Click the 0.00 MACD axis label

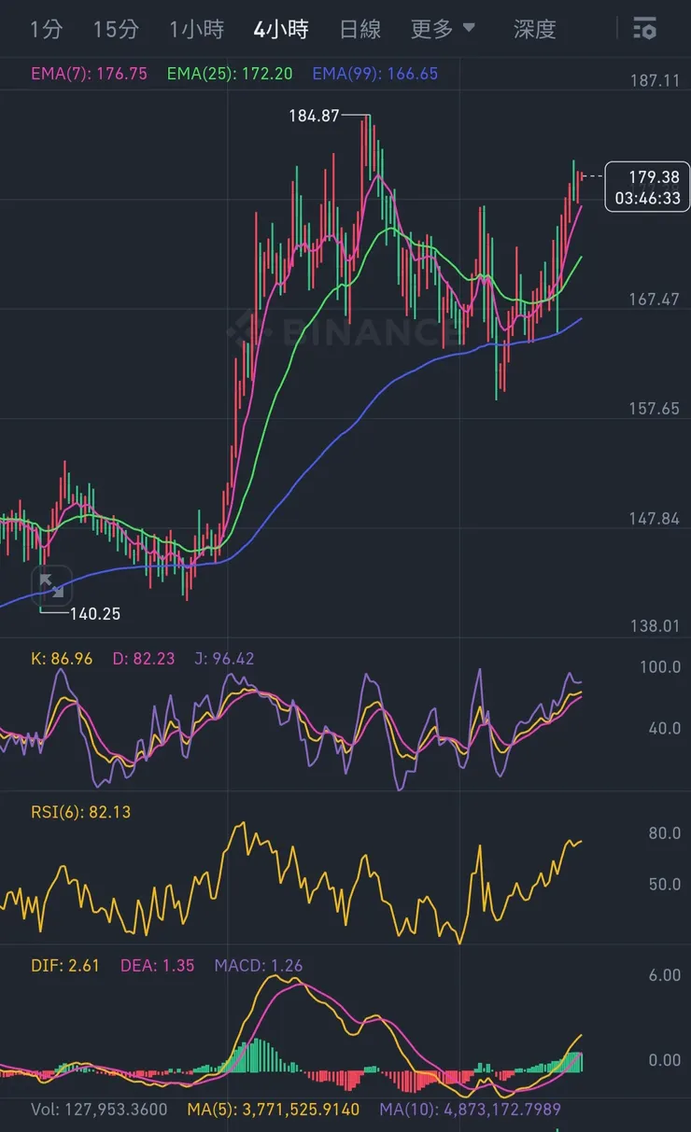[664, 1060]
